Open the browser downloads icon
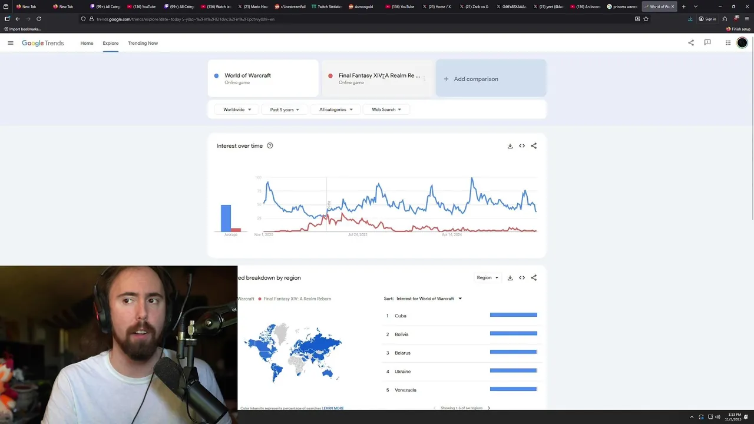 (x=690, y=19)
